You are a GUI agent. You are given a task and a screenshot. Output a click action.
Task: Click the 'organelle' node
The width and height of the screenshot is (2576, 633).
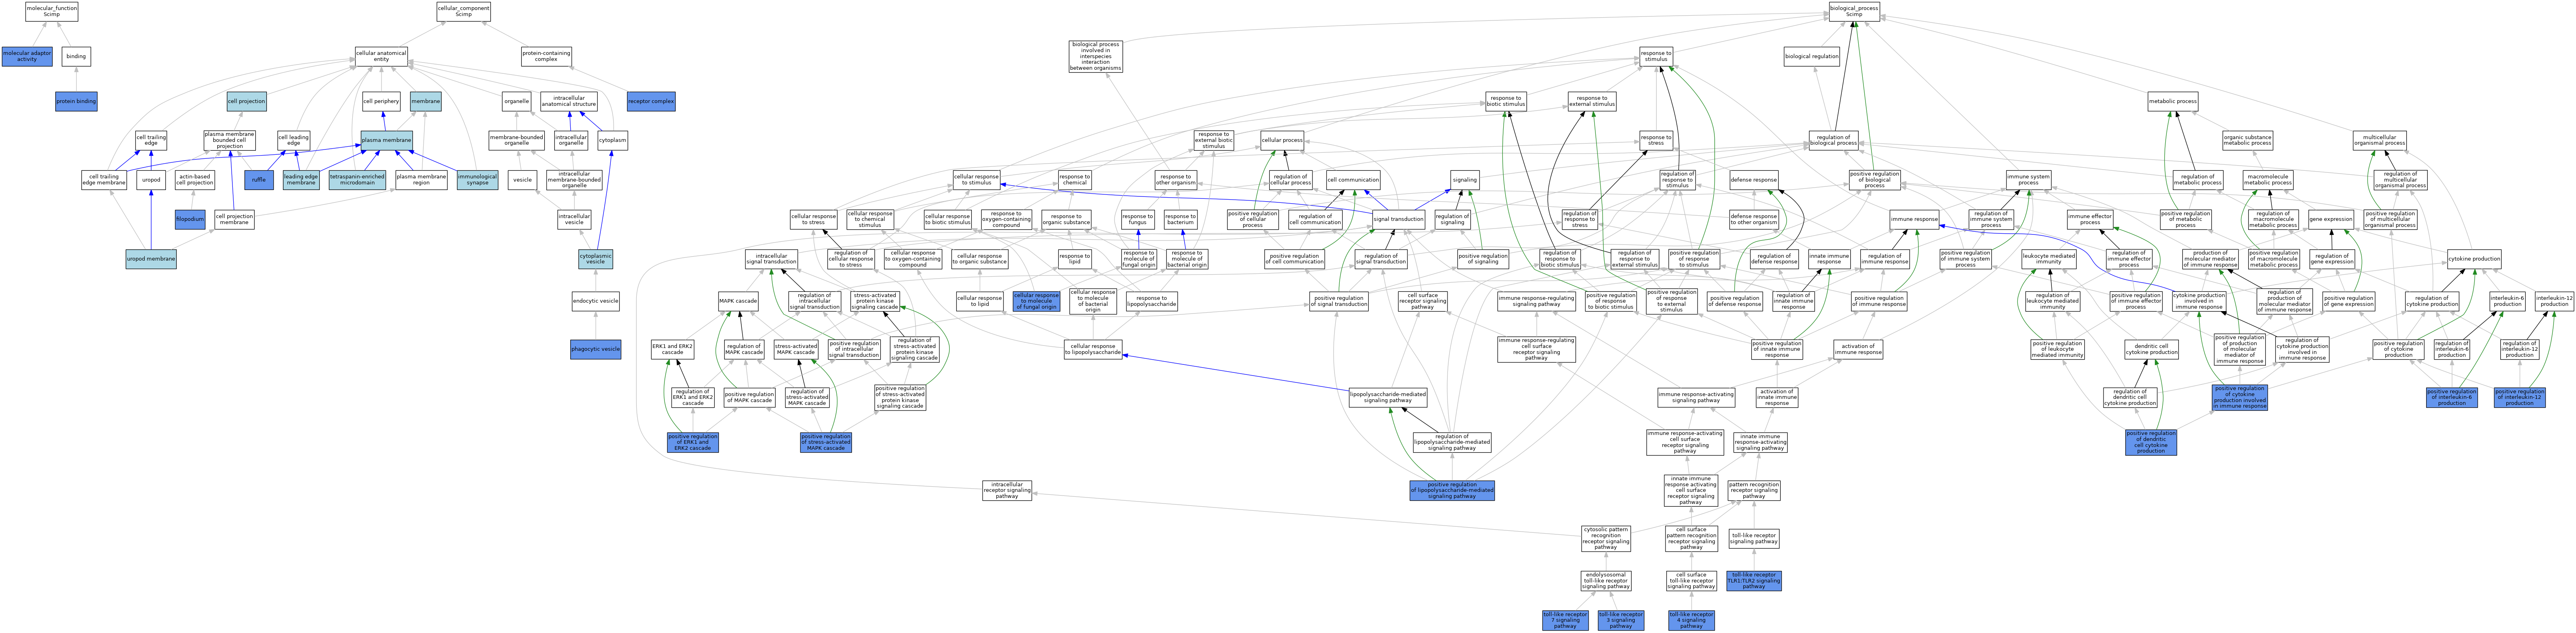pos(516,101)
